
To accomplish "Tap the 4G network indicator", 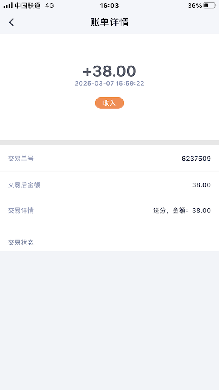I will [x=49, y=5].
